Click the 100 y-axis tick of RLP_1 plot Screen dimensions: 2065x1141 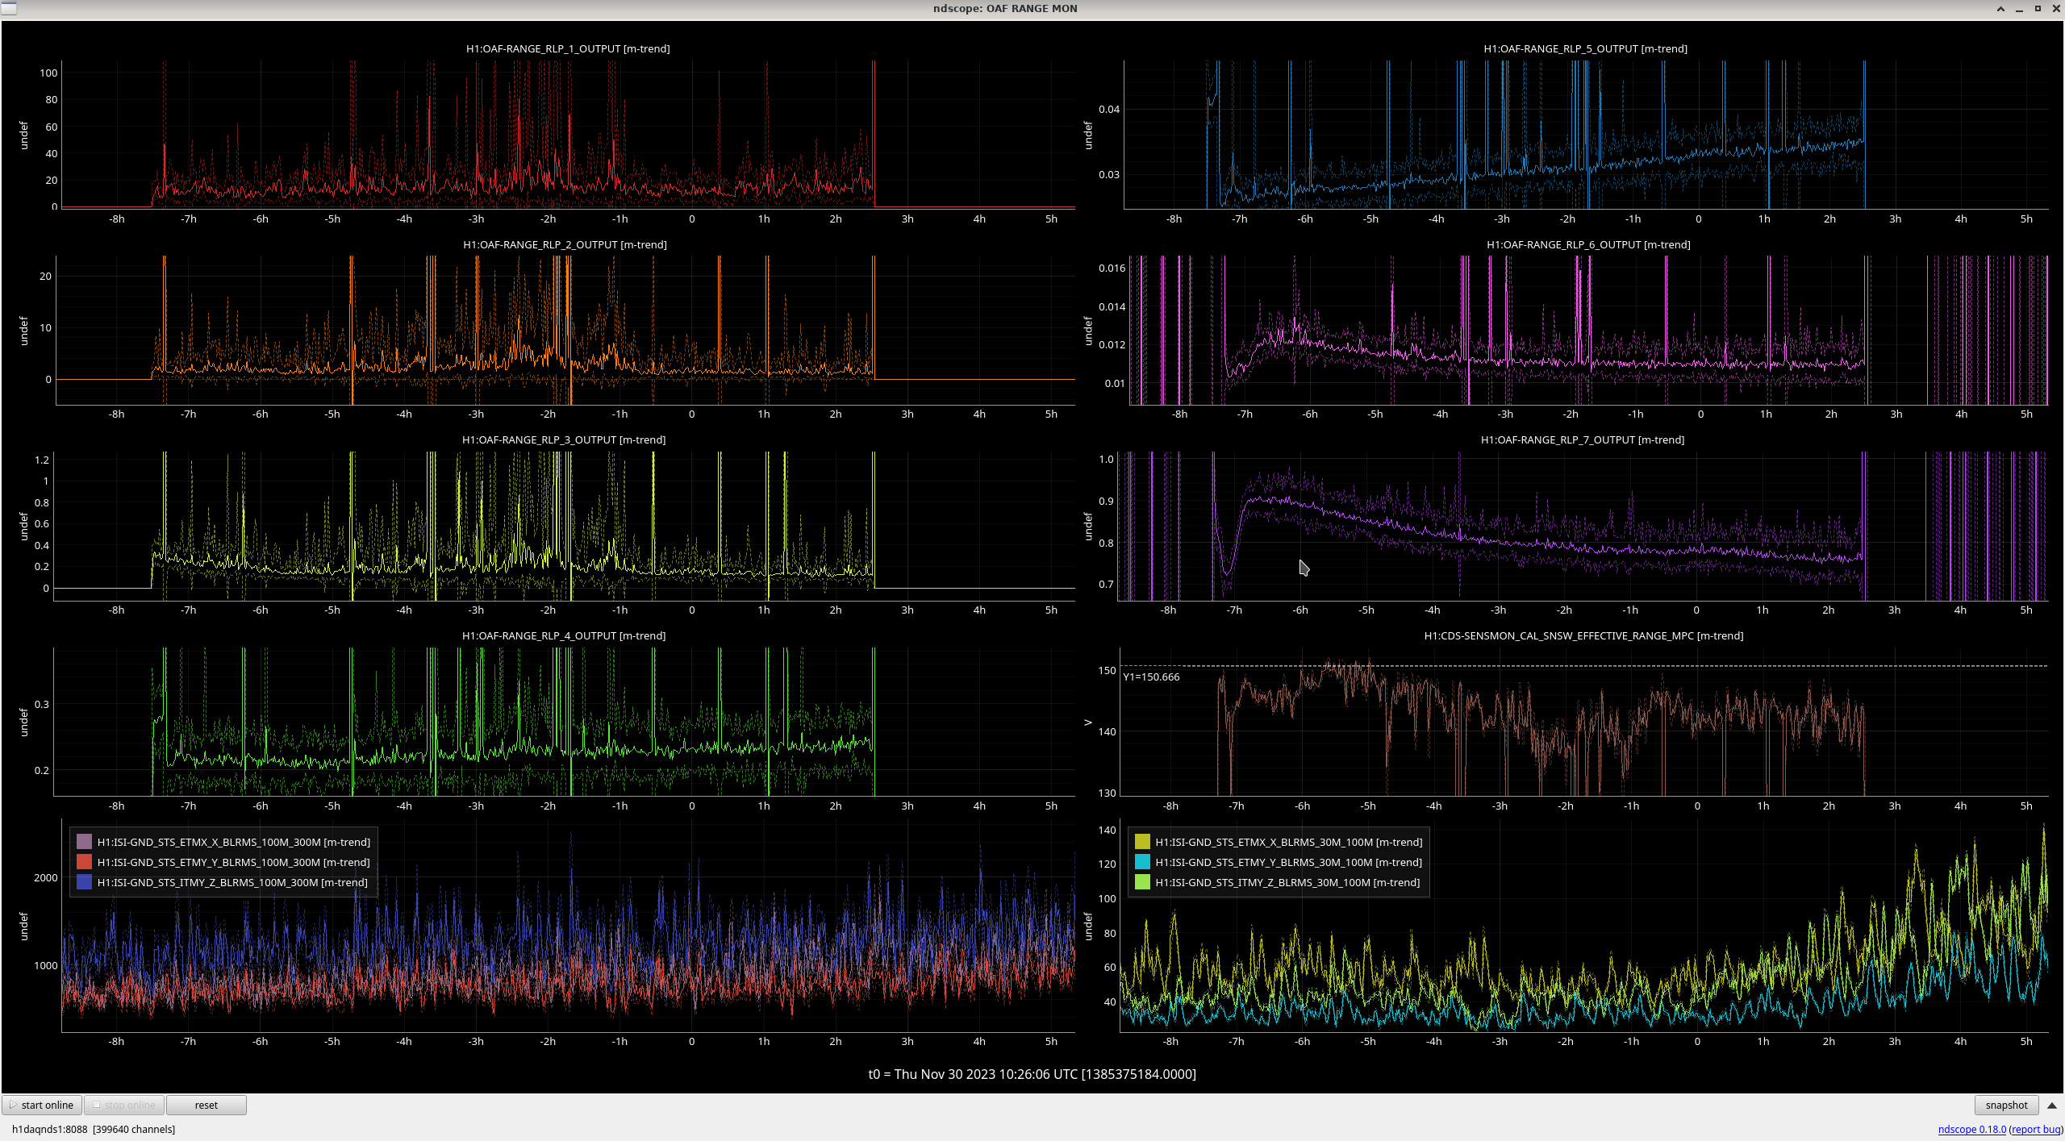(x=48, y=73)
